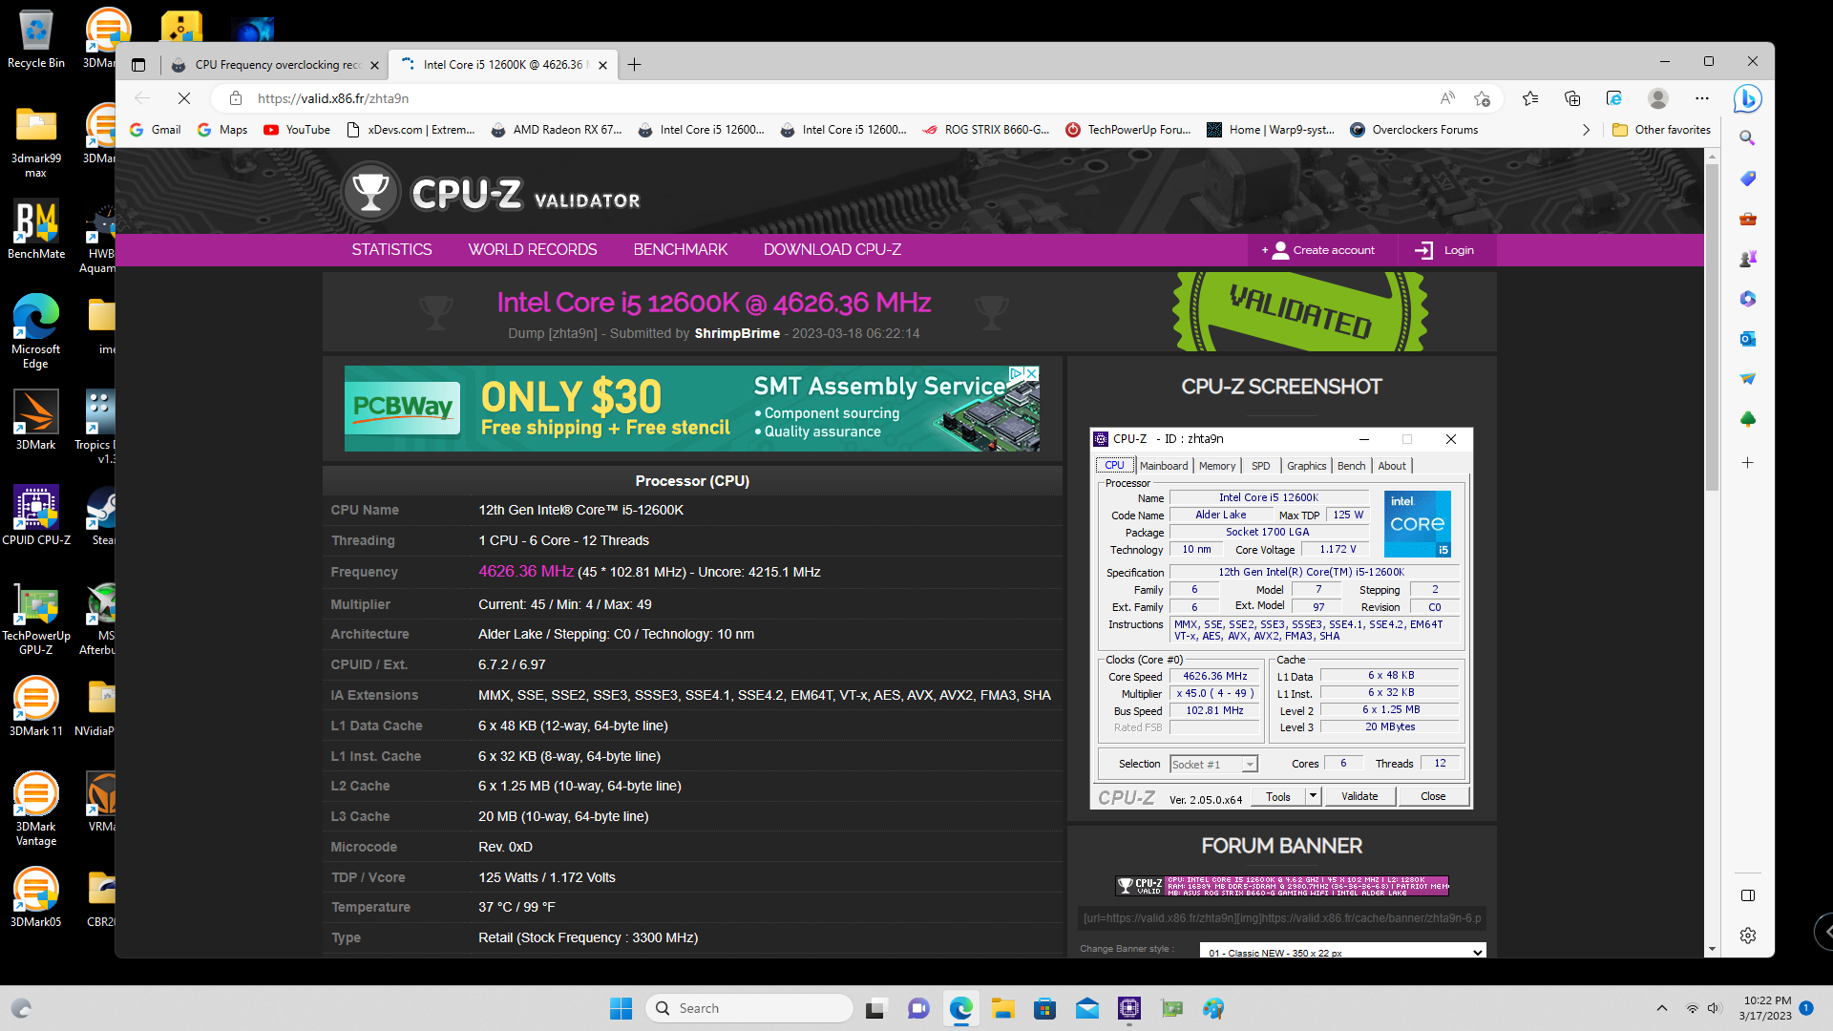Click the CPU-Z screenshot image
Image resolution: width=1833 pixels, height=1031 pixels.
(x=1281, y=619)
